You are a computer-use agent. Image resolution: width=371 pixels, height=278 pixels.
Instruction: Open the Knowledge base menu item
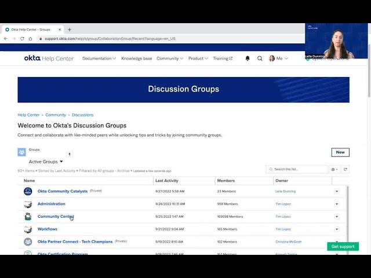[x=137, y=58]
